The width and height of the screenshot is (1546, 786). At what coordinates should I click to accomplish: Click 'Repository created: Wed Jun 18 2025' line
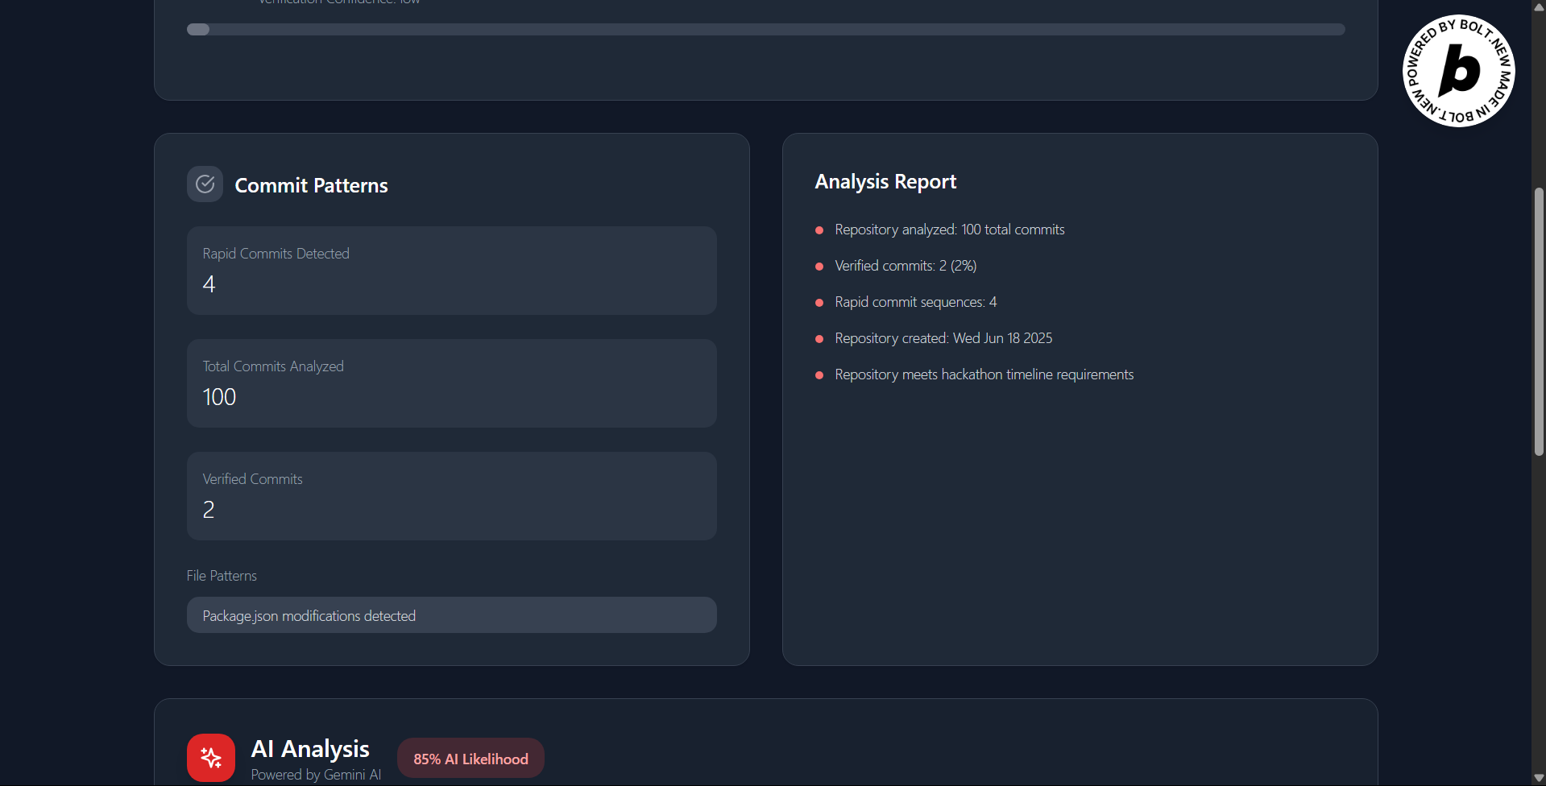click(x=943, y=338)
